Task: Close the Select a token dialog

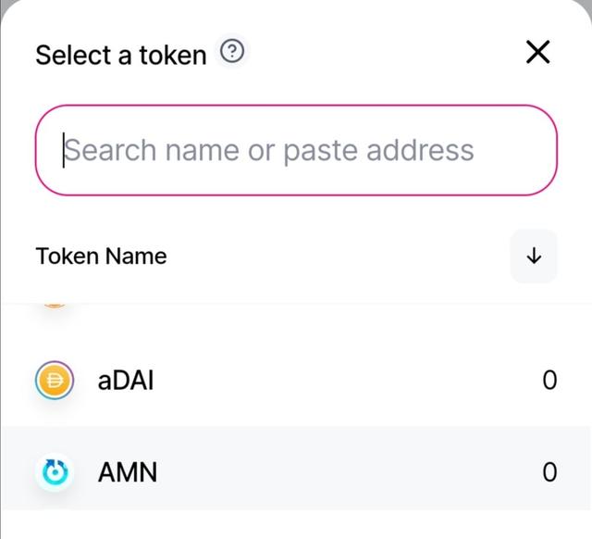Action: tap(538, 52)
